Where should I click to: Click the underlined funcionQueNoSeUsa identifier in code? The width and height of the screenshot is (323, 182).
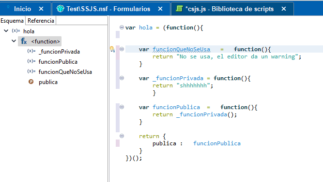click(181, 50)
